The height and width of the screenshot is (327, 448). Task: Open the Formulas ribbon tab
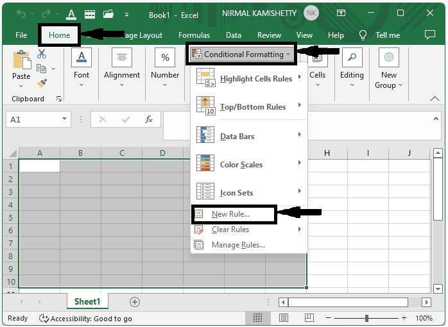pos(194,35)
